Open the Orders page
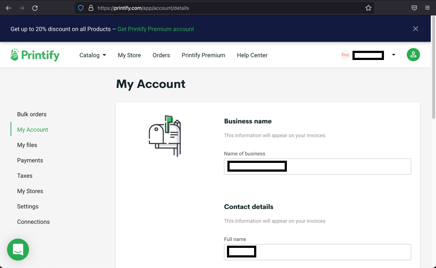The image size is (436, 268). coord(161,55)
